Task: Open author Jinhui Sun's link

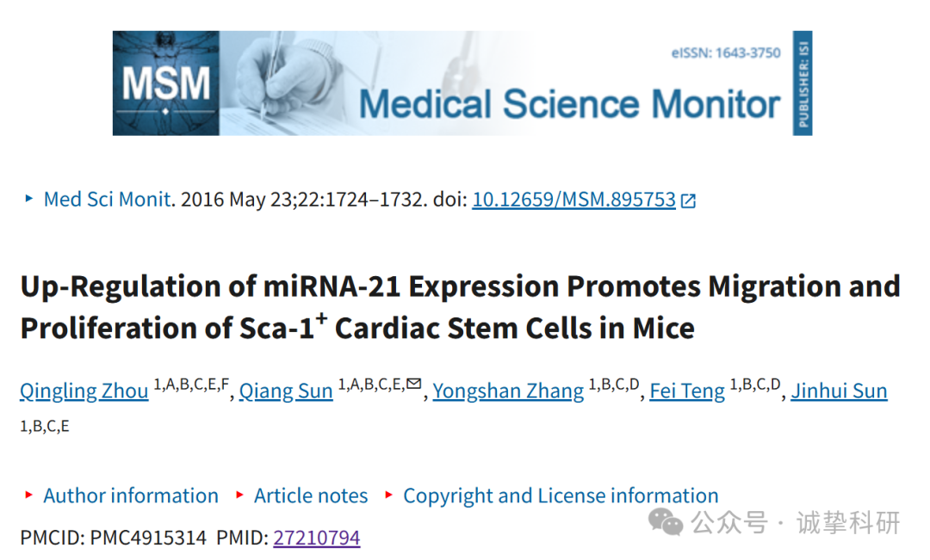Action: point(840,391)
